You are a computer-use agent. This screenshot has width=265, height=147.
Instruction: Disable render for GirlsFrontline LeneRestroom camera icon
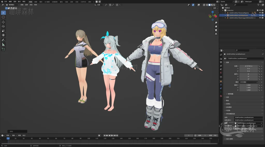[262, 15]
